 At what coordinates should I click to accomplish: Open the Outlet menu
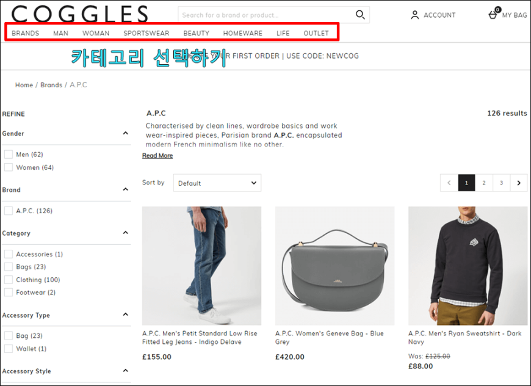(316, 33)
